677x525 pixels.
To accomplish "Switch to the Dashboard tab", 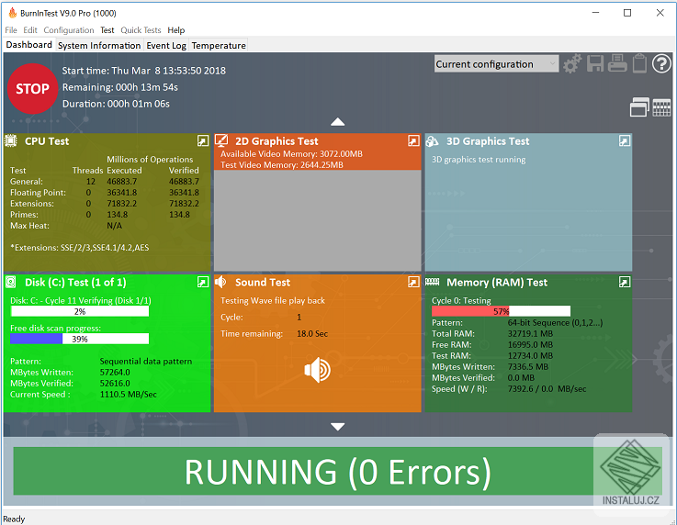I will point(28,45).
